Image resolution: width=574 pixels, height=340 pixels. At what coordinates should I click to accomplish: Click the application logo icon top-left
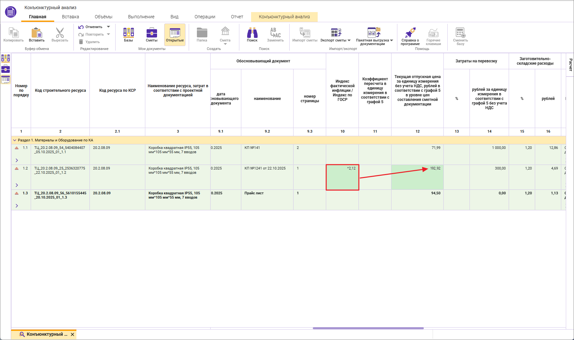[10, 12]
